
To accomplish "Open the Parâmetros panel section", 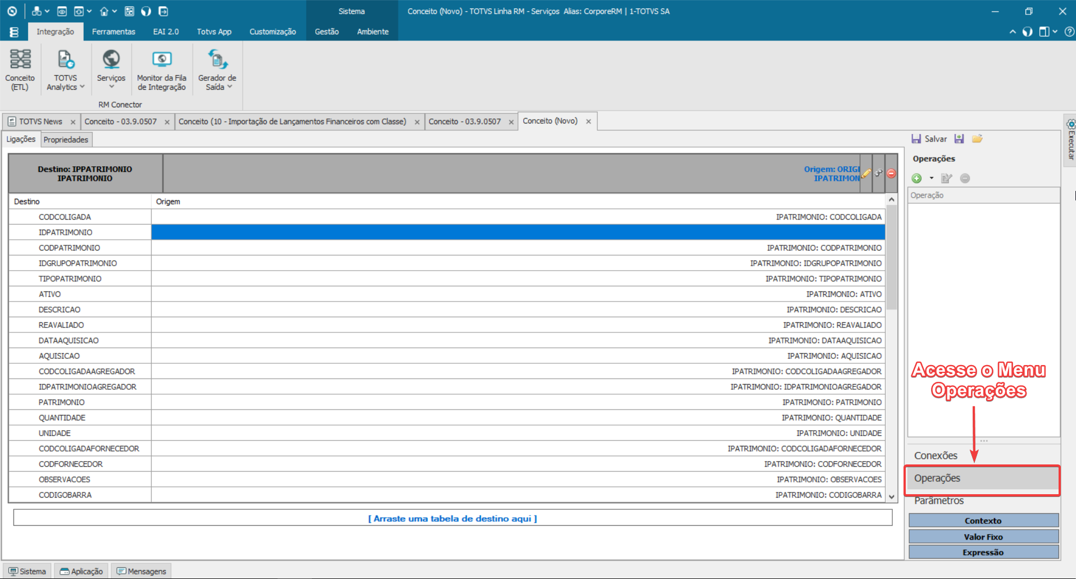I will (982, 501).
